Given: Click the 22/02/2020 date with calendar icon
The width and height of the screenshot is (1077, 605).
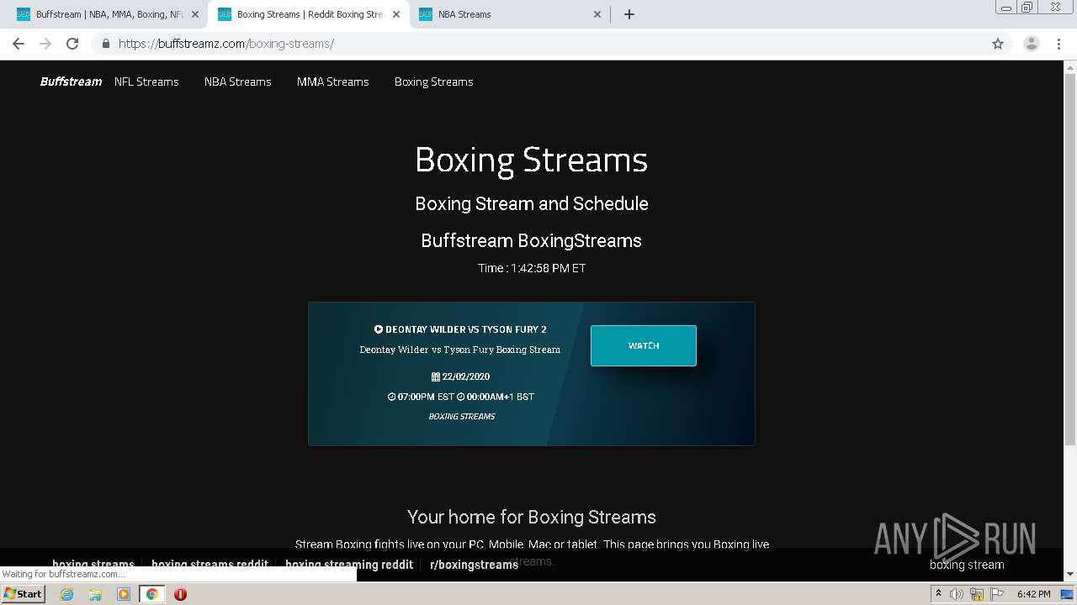Looking at the screenshot, I should 460,376.
